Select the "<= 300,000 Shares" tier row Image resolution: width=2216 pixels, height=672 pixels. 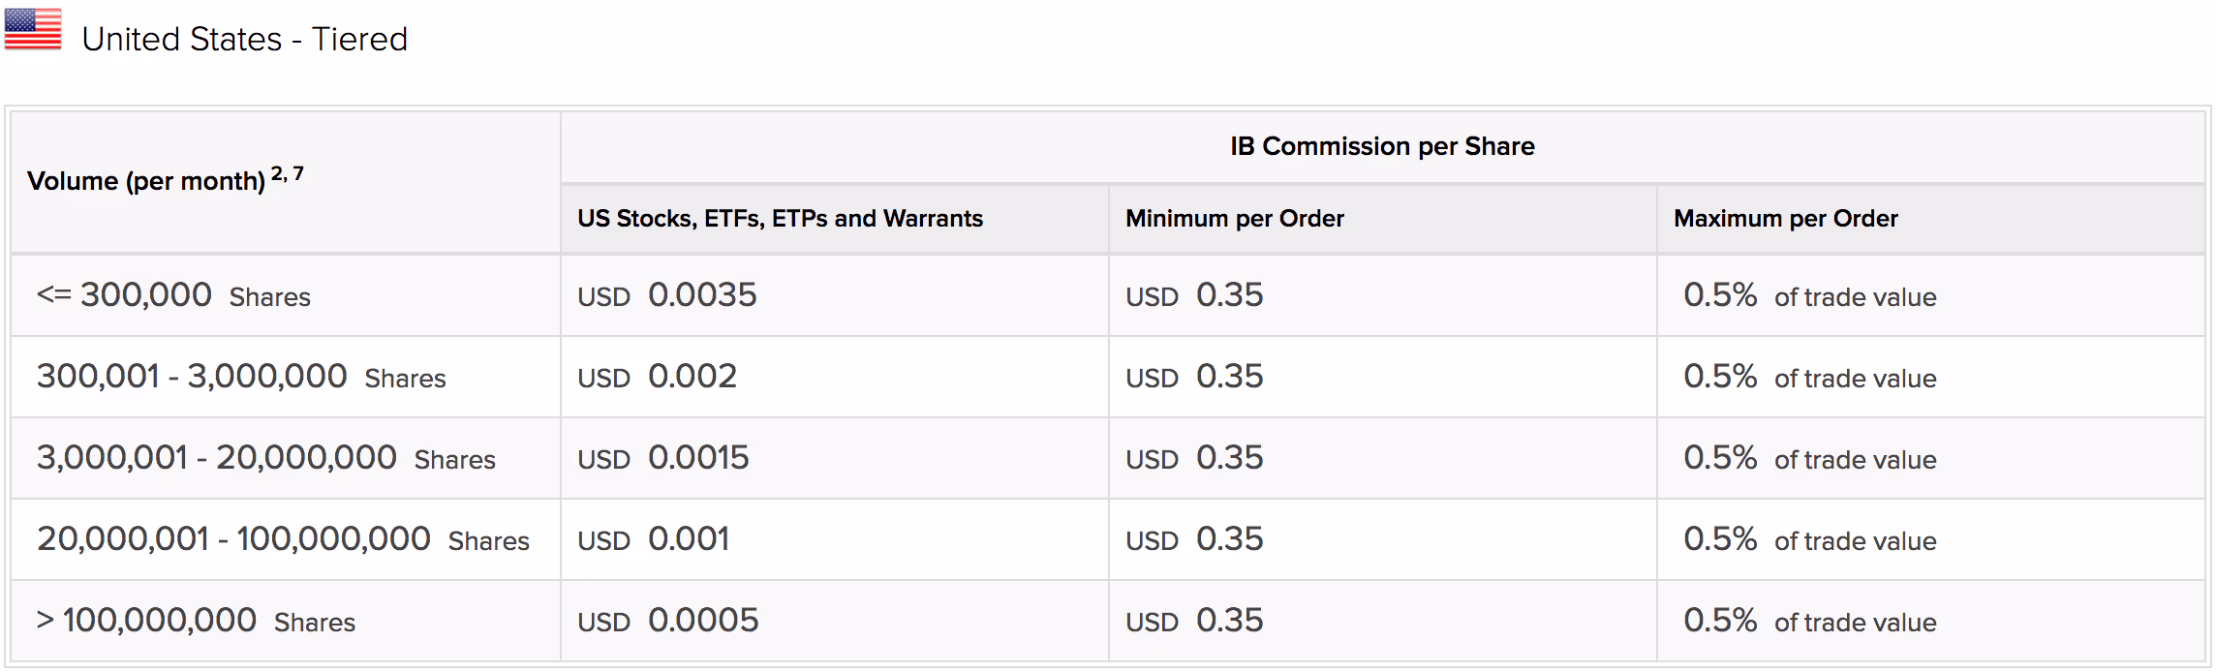[173, 295]
